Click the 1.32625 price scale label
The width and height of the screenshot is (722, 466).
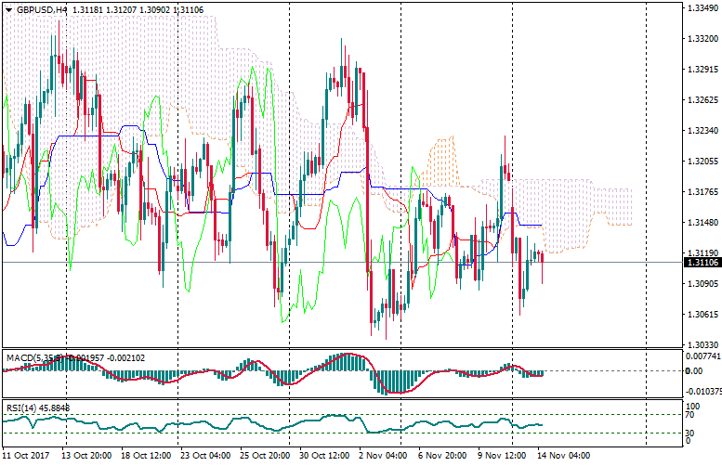coord(702,100)
